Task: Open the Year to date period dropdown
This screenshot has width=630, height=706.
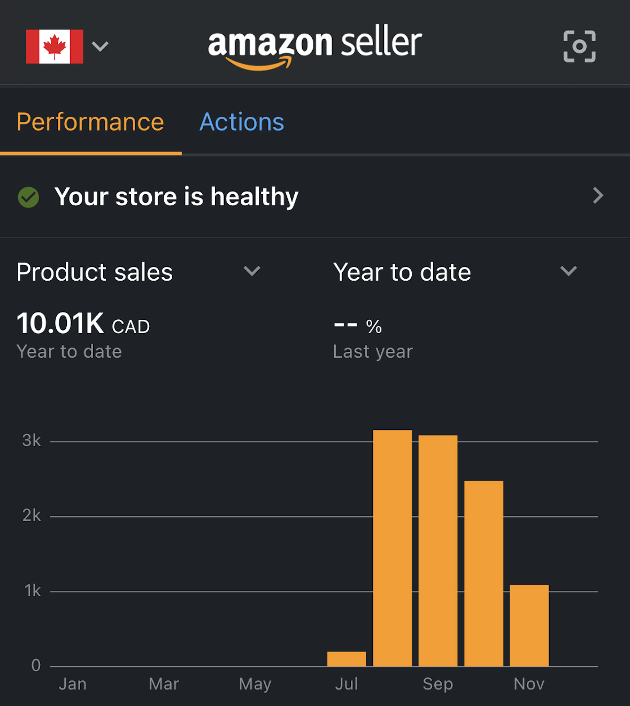Action: [x=568, y=272]
